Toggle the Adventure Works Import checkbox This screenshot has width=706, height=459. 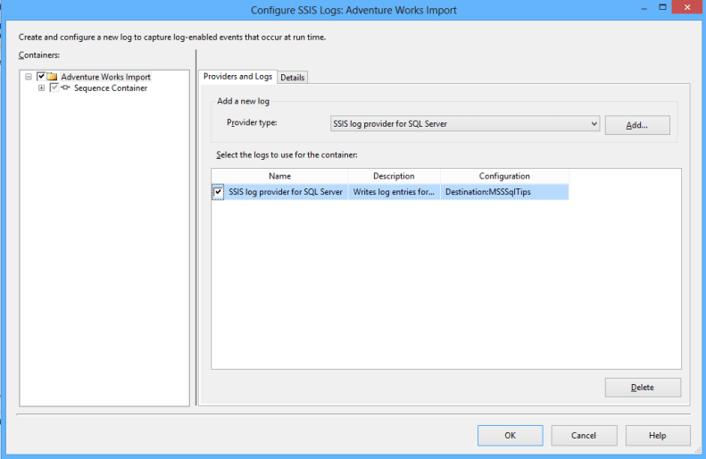click(x=41, y=76)
